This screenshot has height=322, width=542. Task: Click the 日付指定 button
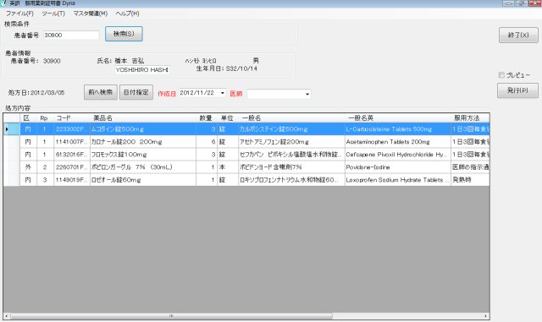pos(136,92)
